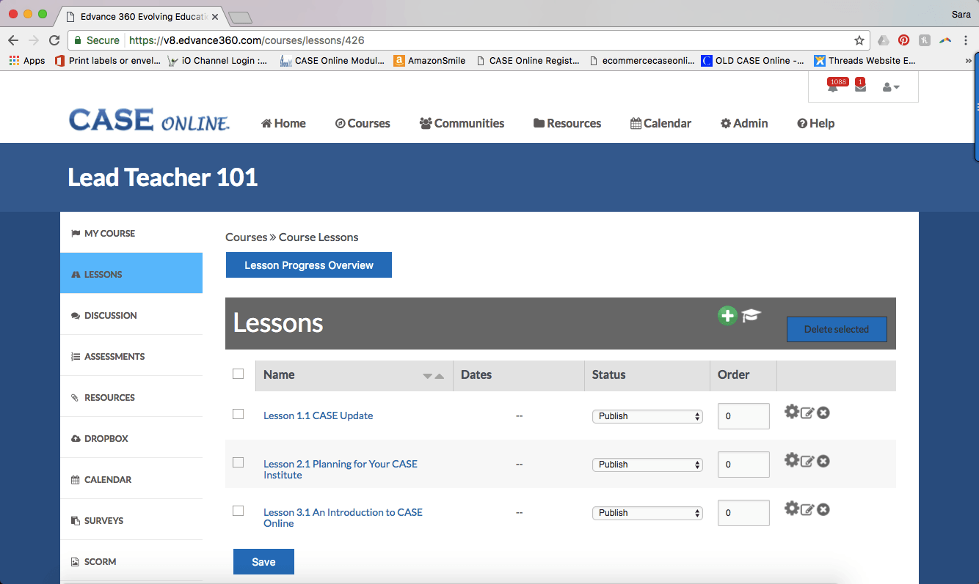Viewport: 979px width, 584px height.
Task: Bookmark page with the star icon
Action: click(x=859, y=40)
